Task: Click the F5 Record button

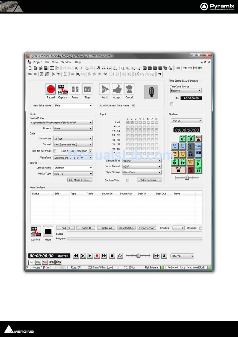Action: click(51, 89)
